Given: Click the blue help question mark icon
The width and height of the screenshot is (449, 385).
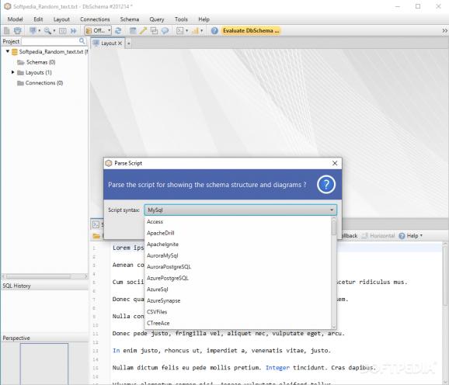Looking at the screenshot, I should click(214, 30).
